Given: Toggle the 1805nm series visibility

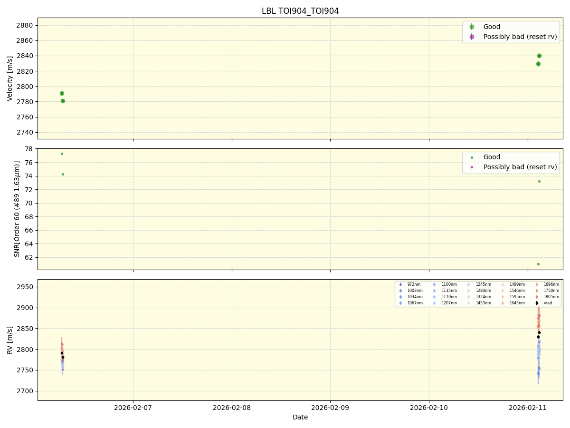Looking at the screenshot, I should pyautogui.click(x=537, y=297).
